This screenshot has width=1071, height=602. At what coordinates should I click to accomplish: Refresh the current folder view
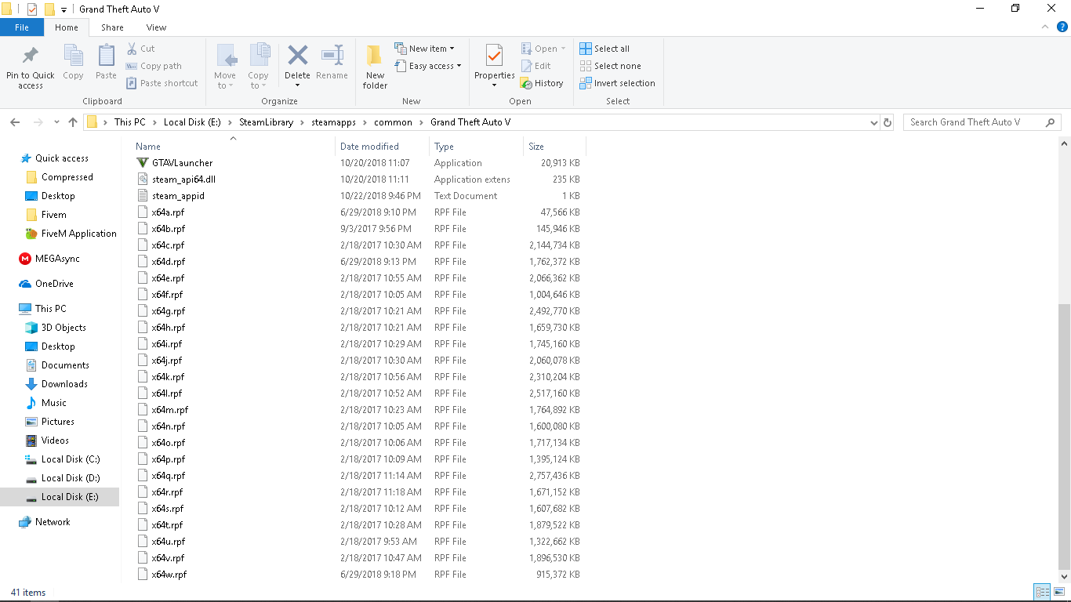point(888,122)
